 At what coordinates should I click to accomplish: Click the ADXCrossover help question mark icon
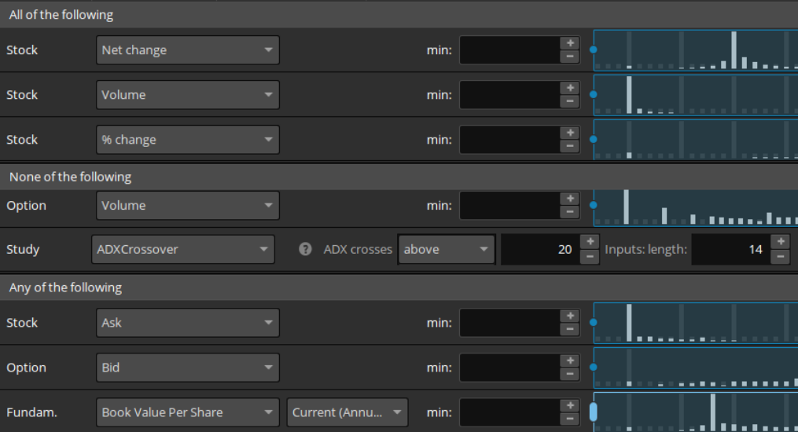click(306, 250)
